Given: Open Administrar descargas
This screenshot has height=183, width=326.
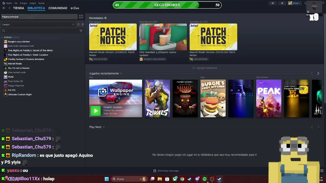Looking at the screenshot, I should click(166, 171).
